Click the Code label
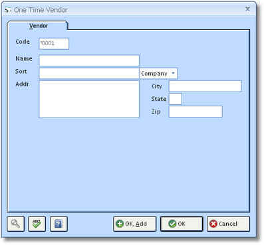264x245 pixels. point(23,42)
